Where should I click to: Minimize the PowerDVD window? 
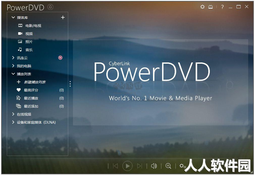(231, 7)
